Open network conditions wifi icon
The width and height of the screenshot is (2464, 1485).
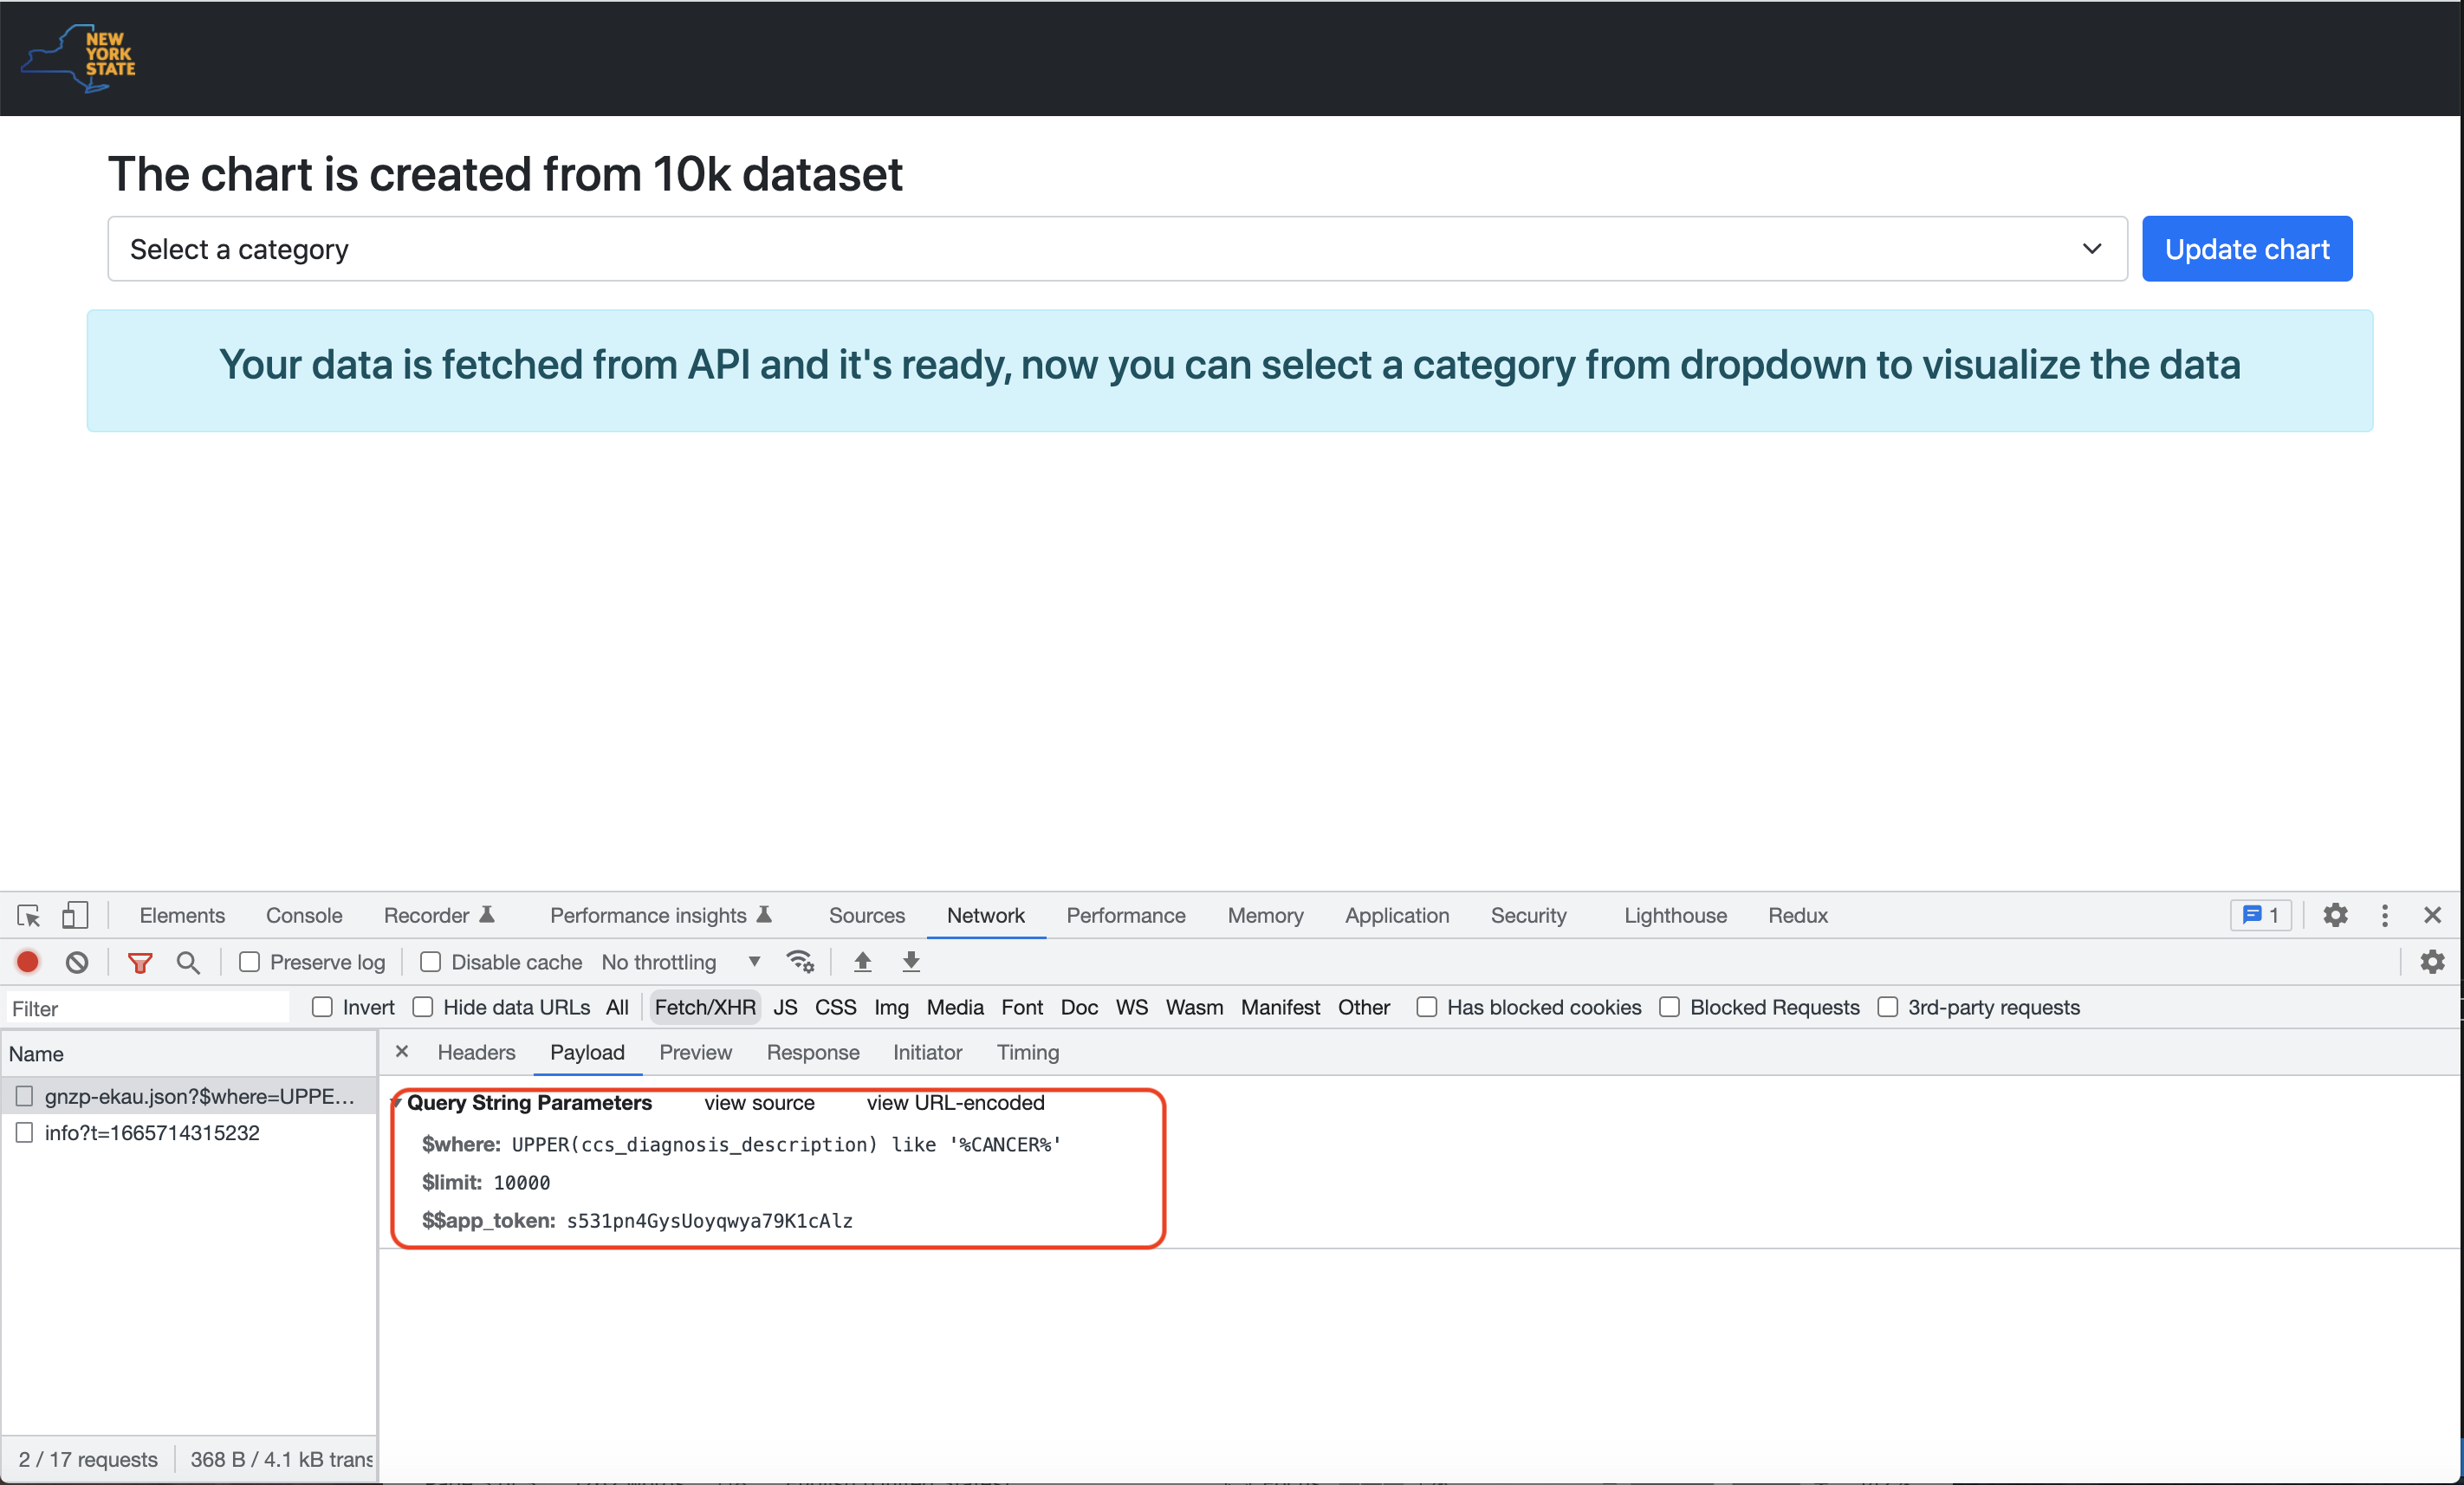tap(800, 962)
